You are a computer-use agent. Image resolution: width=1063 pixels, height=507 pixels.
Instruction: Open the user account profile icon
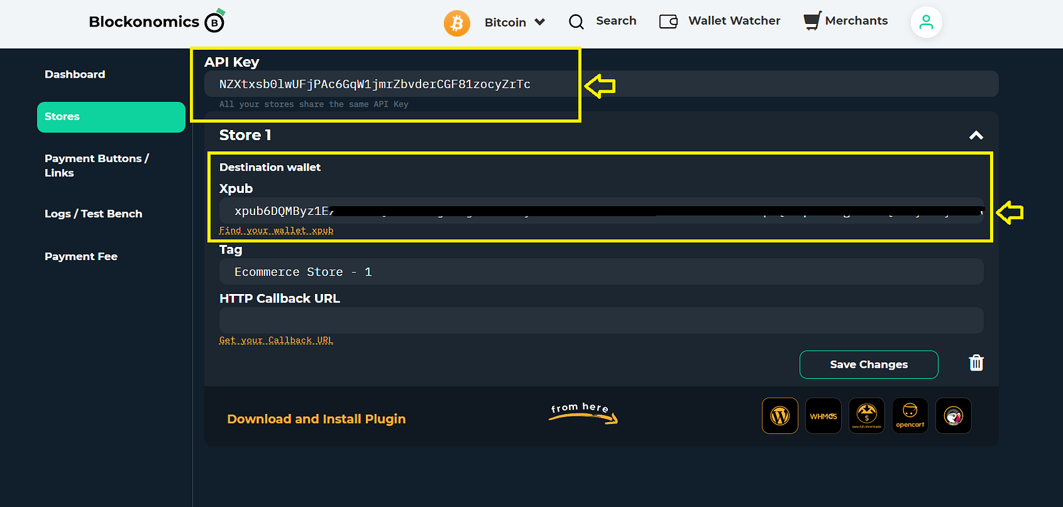point(926,22)
